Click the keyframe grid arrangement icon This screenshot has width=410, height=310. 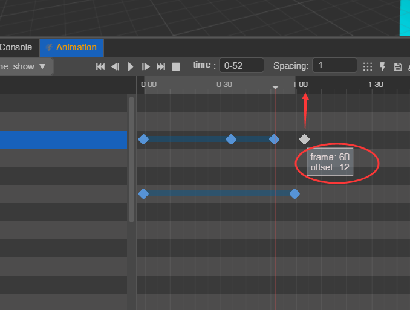tap(368, 66)
